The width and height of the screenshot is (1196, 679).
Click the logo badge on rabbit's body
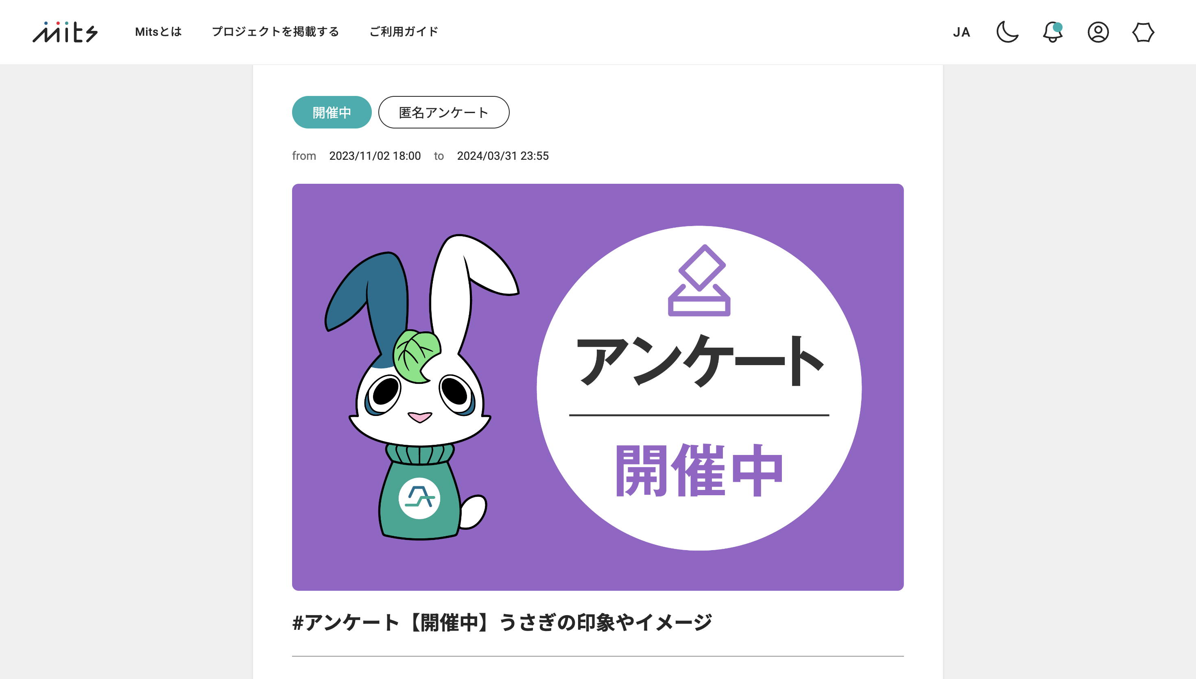pos(419,498)
